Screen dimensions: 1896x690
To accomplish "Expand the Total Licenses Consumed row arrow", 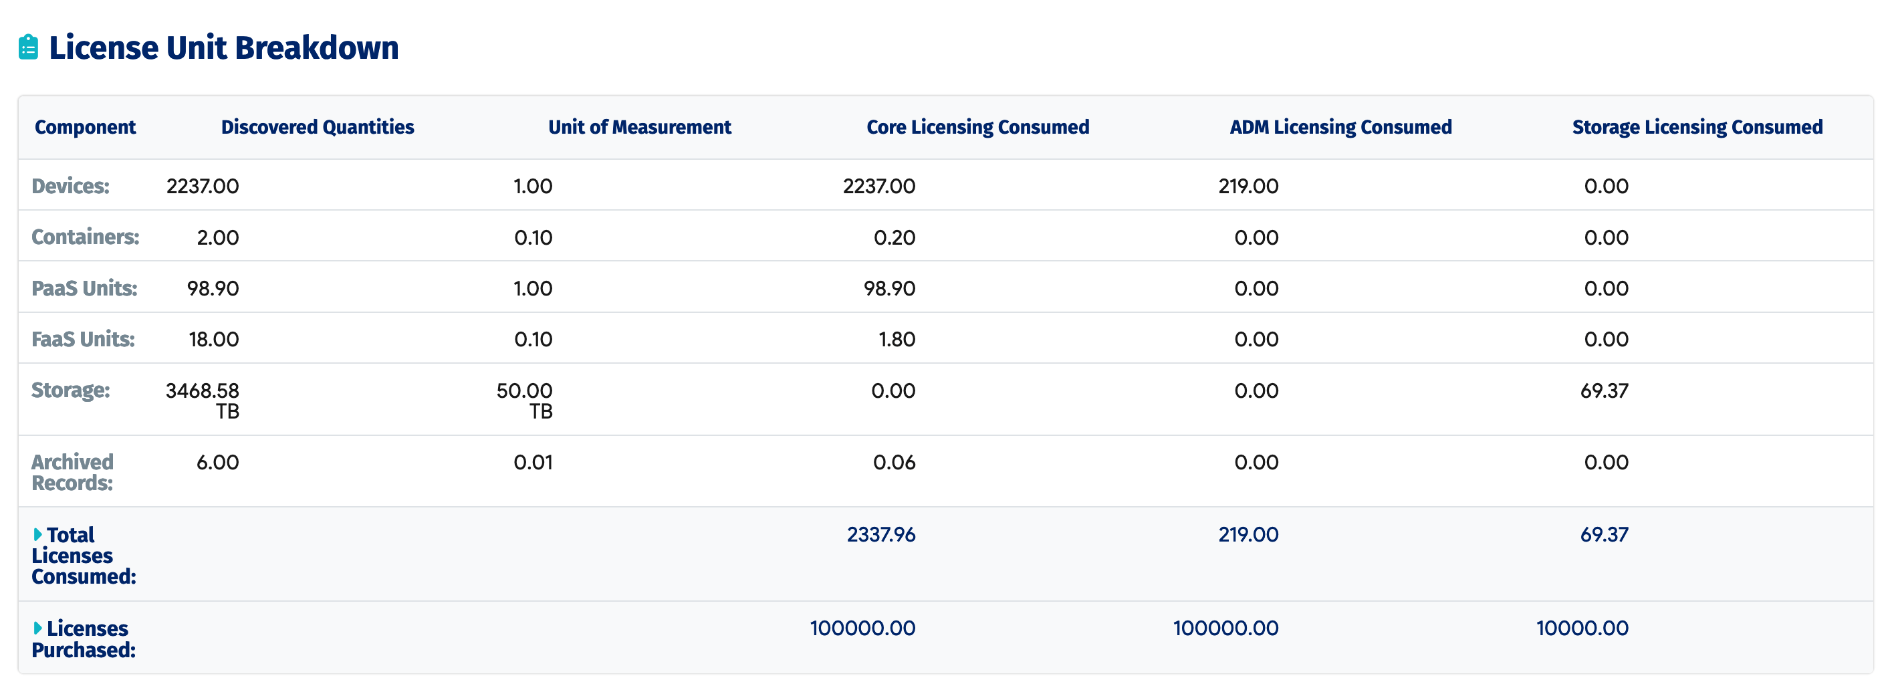I will click(x=37, y=535).
